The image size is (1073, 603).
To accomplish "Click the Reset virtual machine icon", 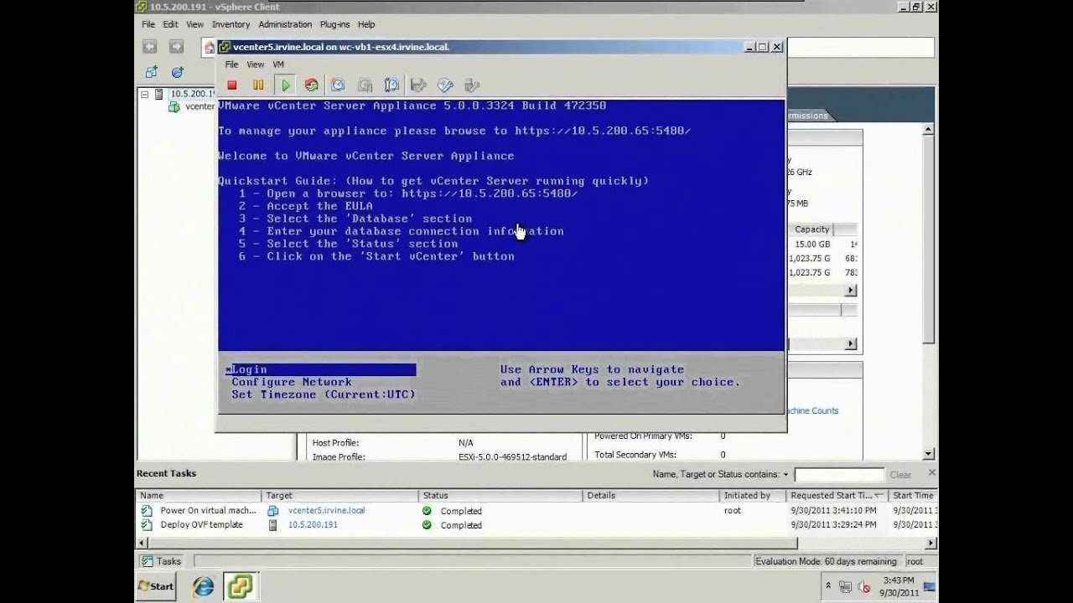I will coord(312,85).
